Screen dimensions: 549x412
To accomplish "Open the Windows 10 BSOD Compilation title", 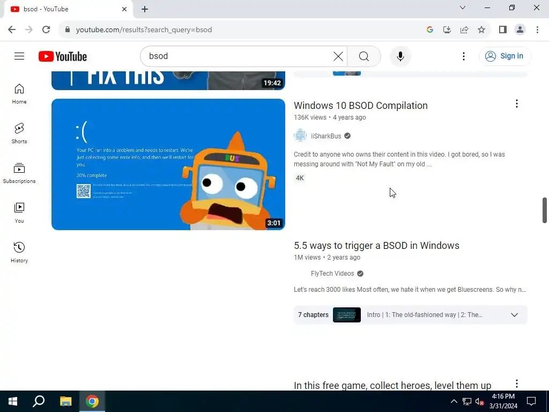I will click(x=361, y=106).
